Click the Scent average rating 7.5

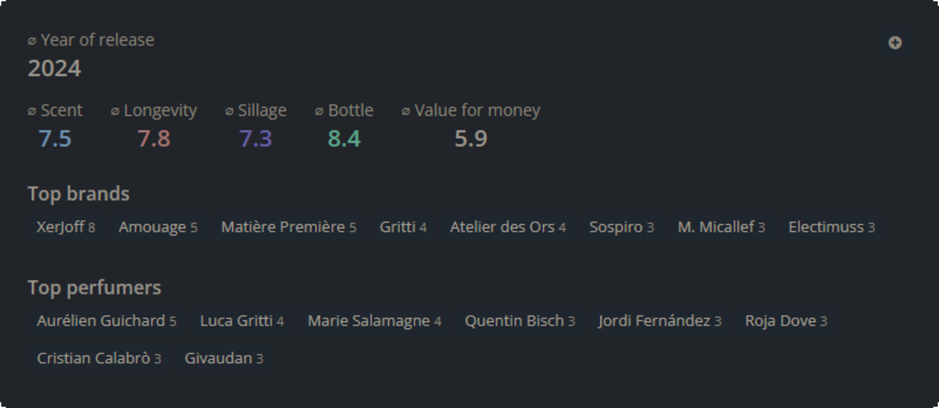click(x=55, y=139)
